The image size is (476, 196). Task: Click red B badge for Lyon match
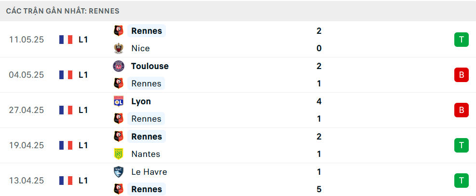[462, 110]
